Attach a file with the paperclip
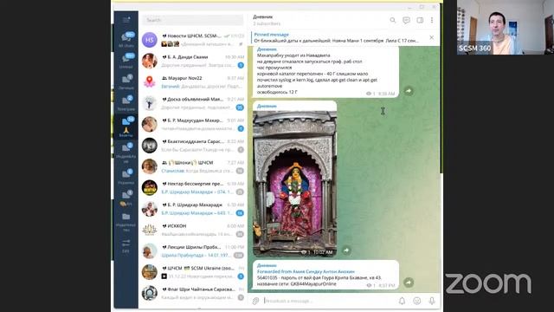Viewport: 554px width, 312px height. (x=255, y=301)
